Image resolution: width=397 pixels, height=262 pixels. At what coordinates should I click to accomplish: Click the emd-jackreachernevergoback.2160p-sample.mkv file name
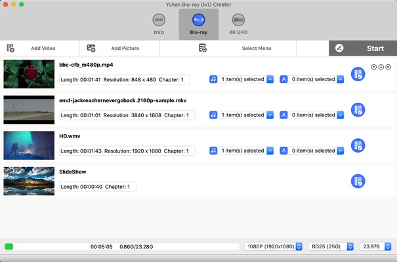[x=123, y=101]
